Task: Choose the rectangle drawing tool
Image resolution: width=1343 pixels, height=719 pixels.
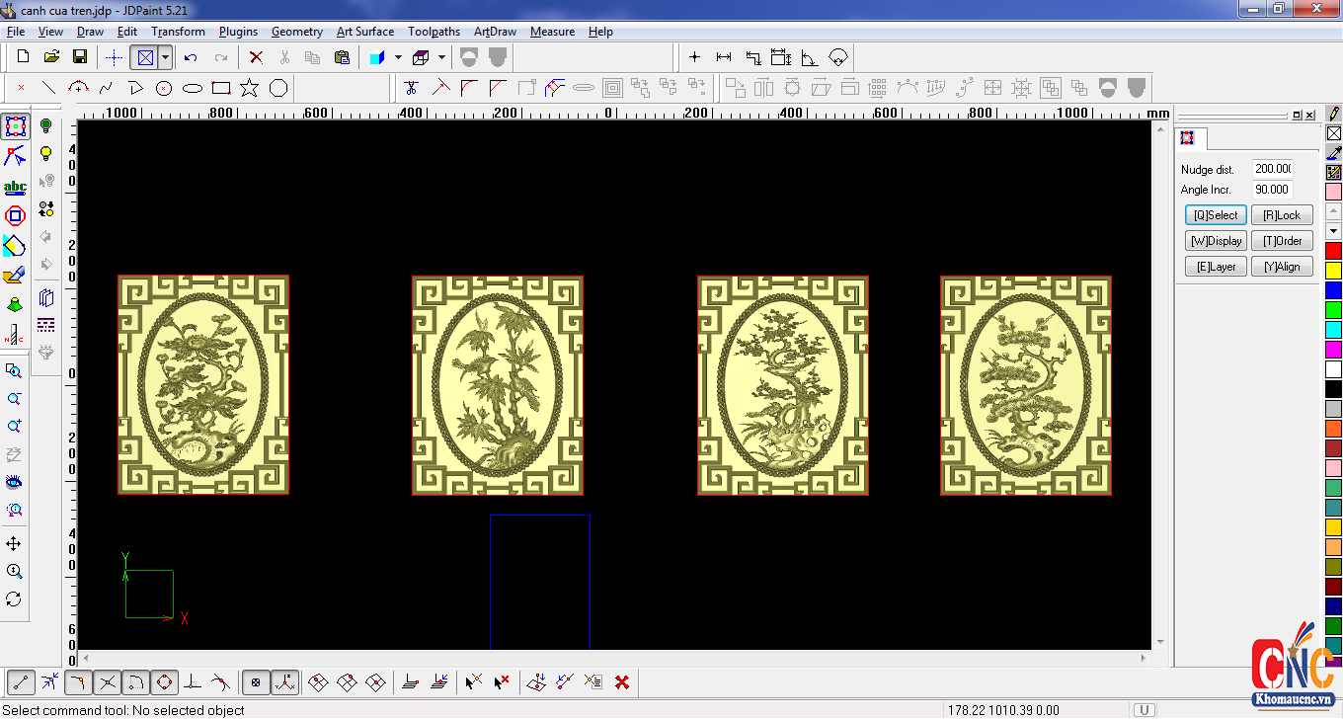Action: point(221,88)
